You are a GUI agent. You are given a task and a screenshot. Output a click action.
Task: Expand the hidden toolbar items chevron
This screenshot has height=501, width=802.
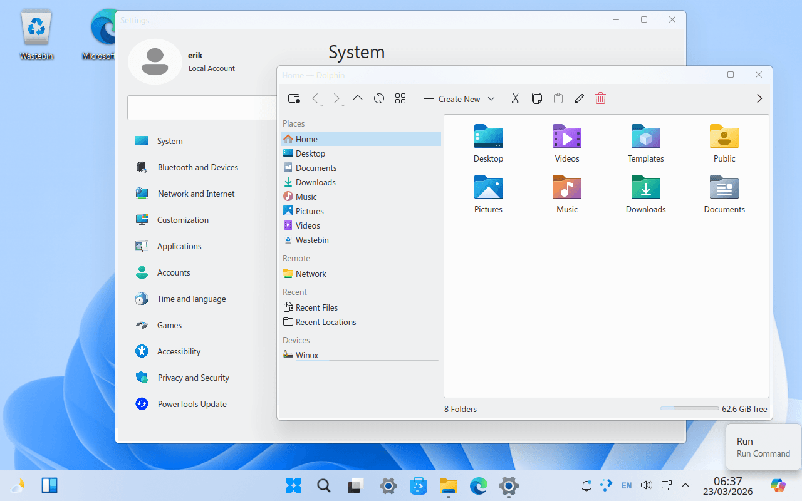(759, 98)
